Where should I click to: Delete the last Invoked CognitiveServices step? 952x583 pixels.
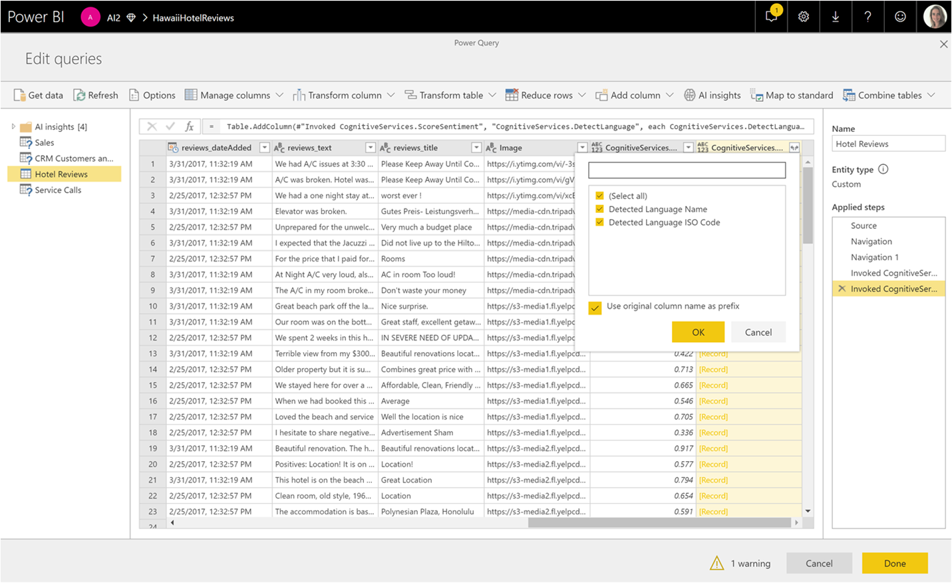pos(842,289)
